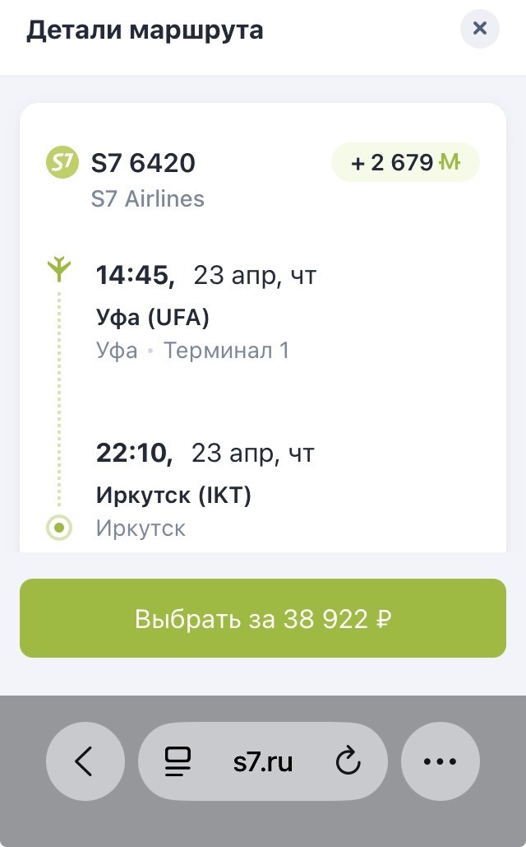526x847 pixels.
Task: Click the departure airplane icon
Action: pyautogui.click(x=58, y=270)
